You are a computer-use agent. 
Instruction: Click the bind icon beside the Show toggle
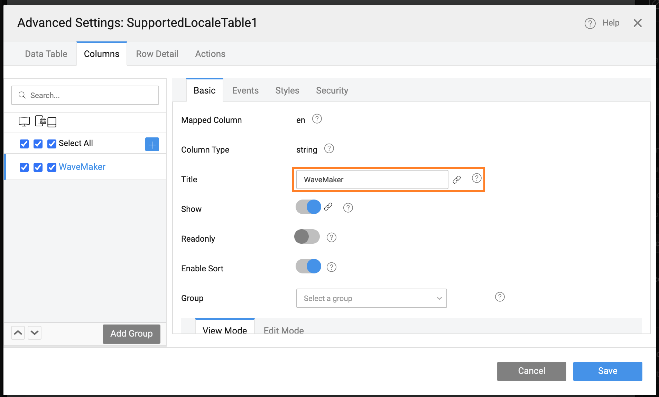(x=328, y=207)
